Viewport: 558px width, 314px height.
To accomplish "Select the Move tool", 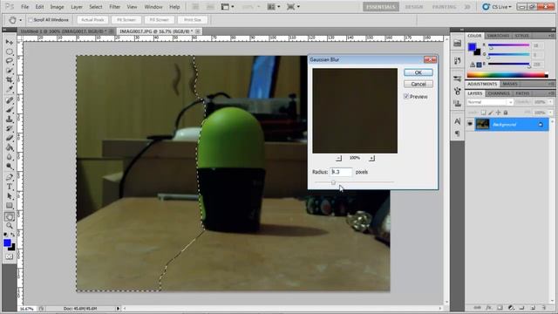I will click(10, 42).
